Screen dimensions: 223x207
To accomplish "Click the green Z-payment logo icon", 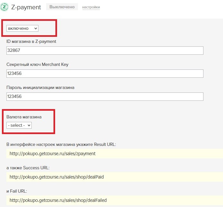I will [4, 7].
